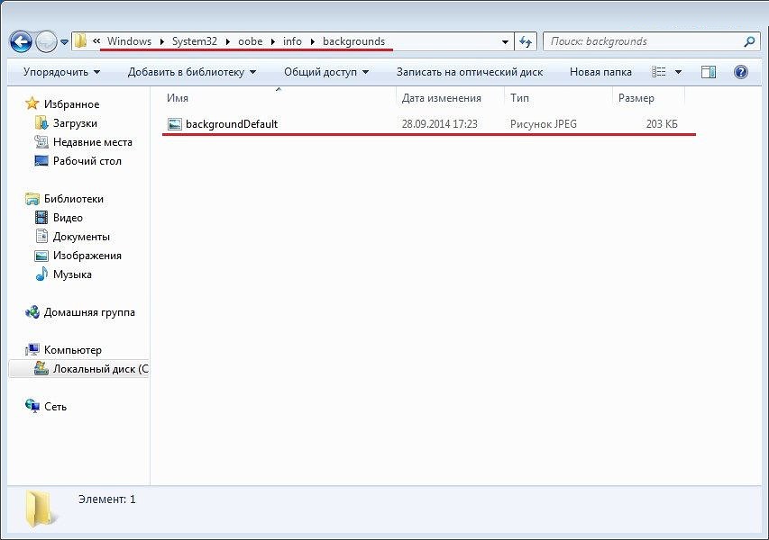The image size is (769, 540).
Task: Open address bar history dropdown
Action: coord(505,42)
